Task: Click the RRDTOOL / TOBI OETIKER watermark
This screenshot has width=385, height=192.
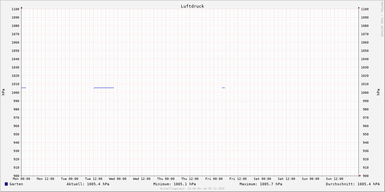Action: point(382,19)
